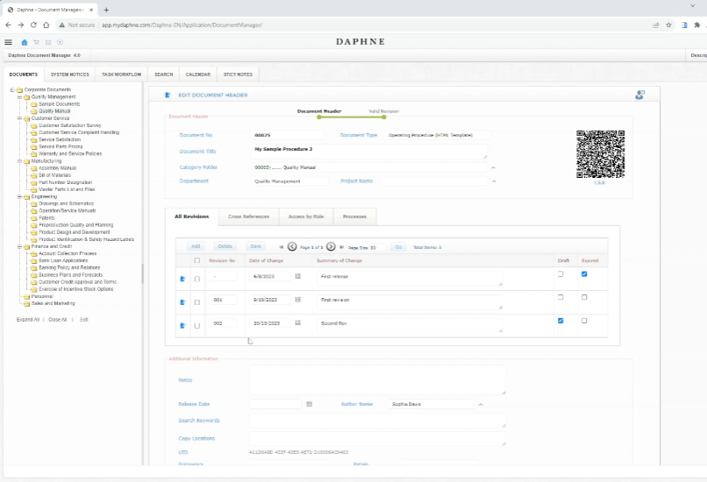Open Processes tab
This screenshot has height=482, width=707.
pos(355,216)
